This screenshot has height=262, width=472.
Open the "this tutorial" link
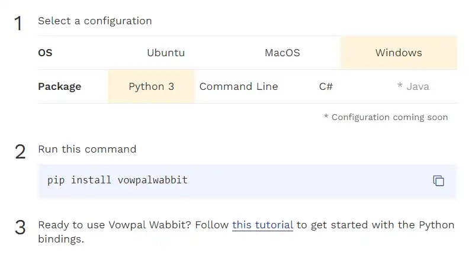click(262, 225)
